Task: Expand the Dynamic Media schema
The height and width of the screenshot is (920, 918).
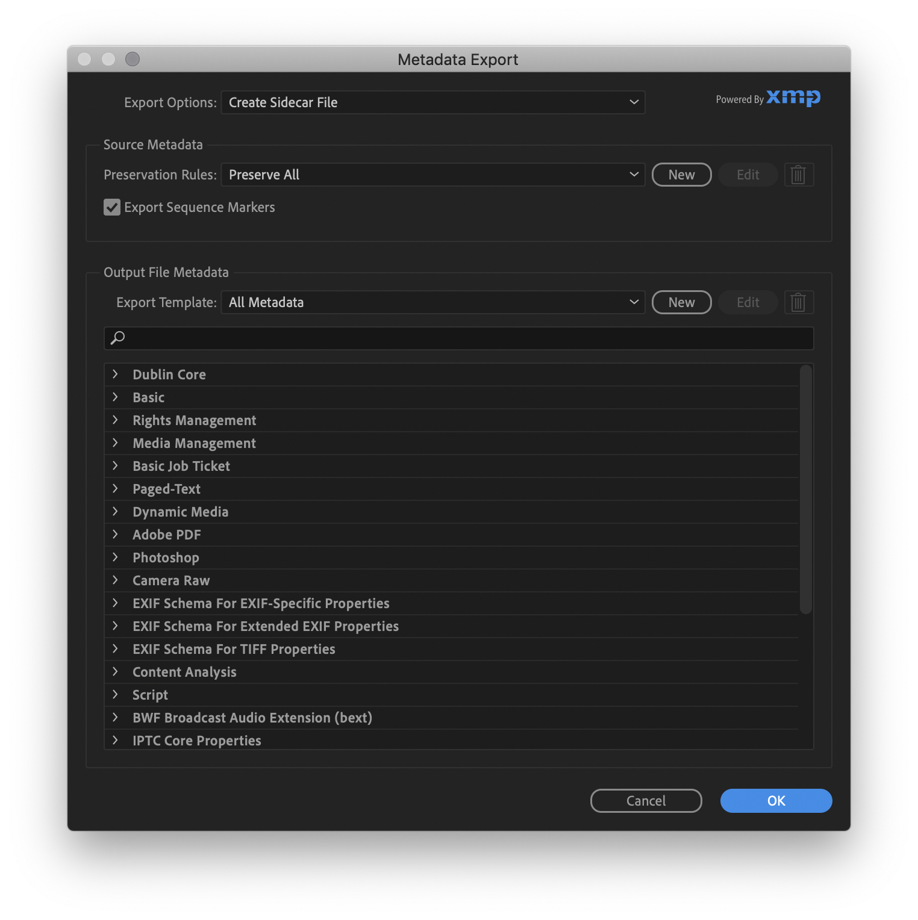Action: pyautogui.click(x=115, y=511)
